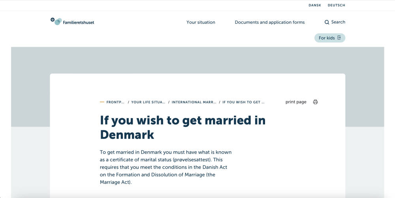Click the orange dash before breadcrumbs
Image resolution: width=395 pixels, height=198 pixels.
tap(102, 102)
